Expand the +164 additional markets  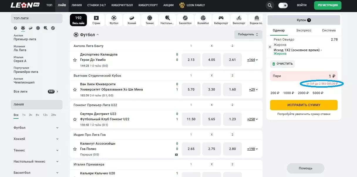252,60
